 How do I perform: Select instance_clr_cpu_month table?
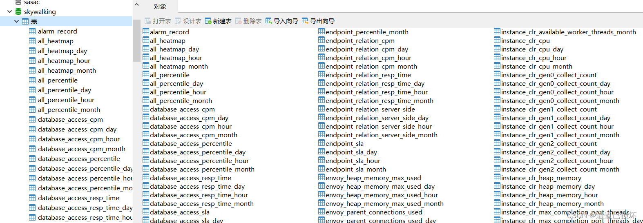coord(537,66)
